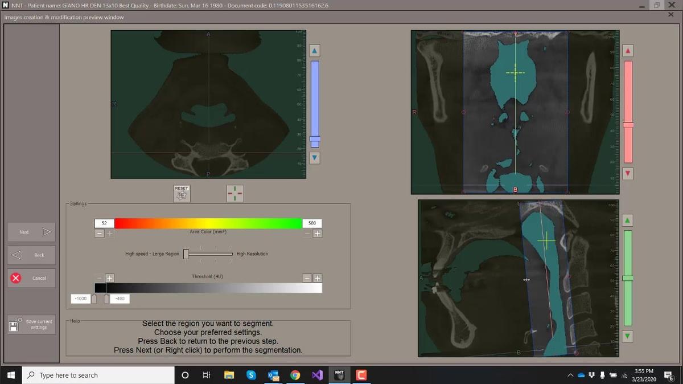Image resolution: width=683 pixels, height=384 pixels.
Task: Click the red down arrow beside coronal view
Action: tap(628, 173)
